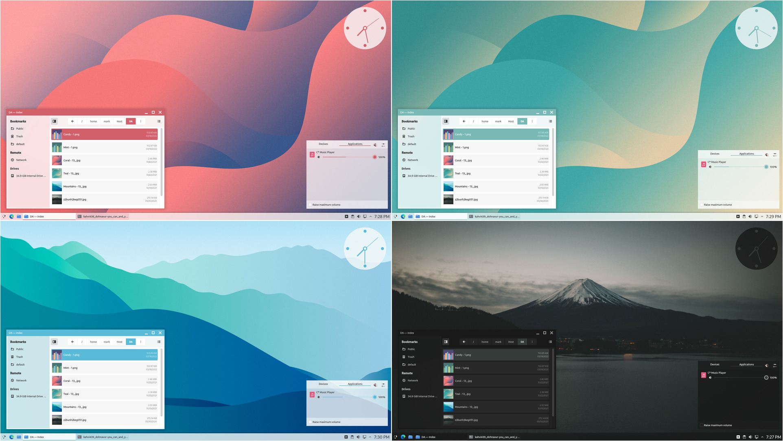The width and height of the screenshot is (783, 441).
Task: Expand hidden tray icons on blue taskbar
Action: (370, 437)
